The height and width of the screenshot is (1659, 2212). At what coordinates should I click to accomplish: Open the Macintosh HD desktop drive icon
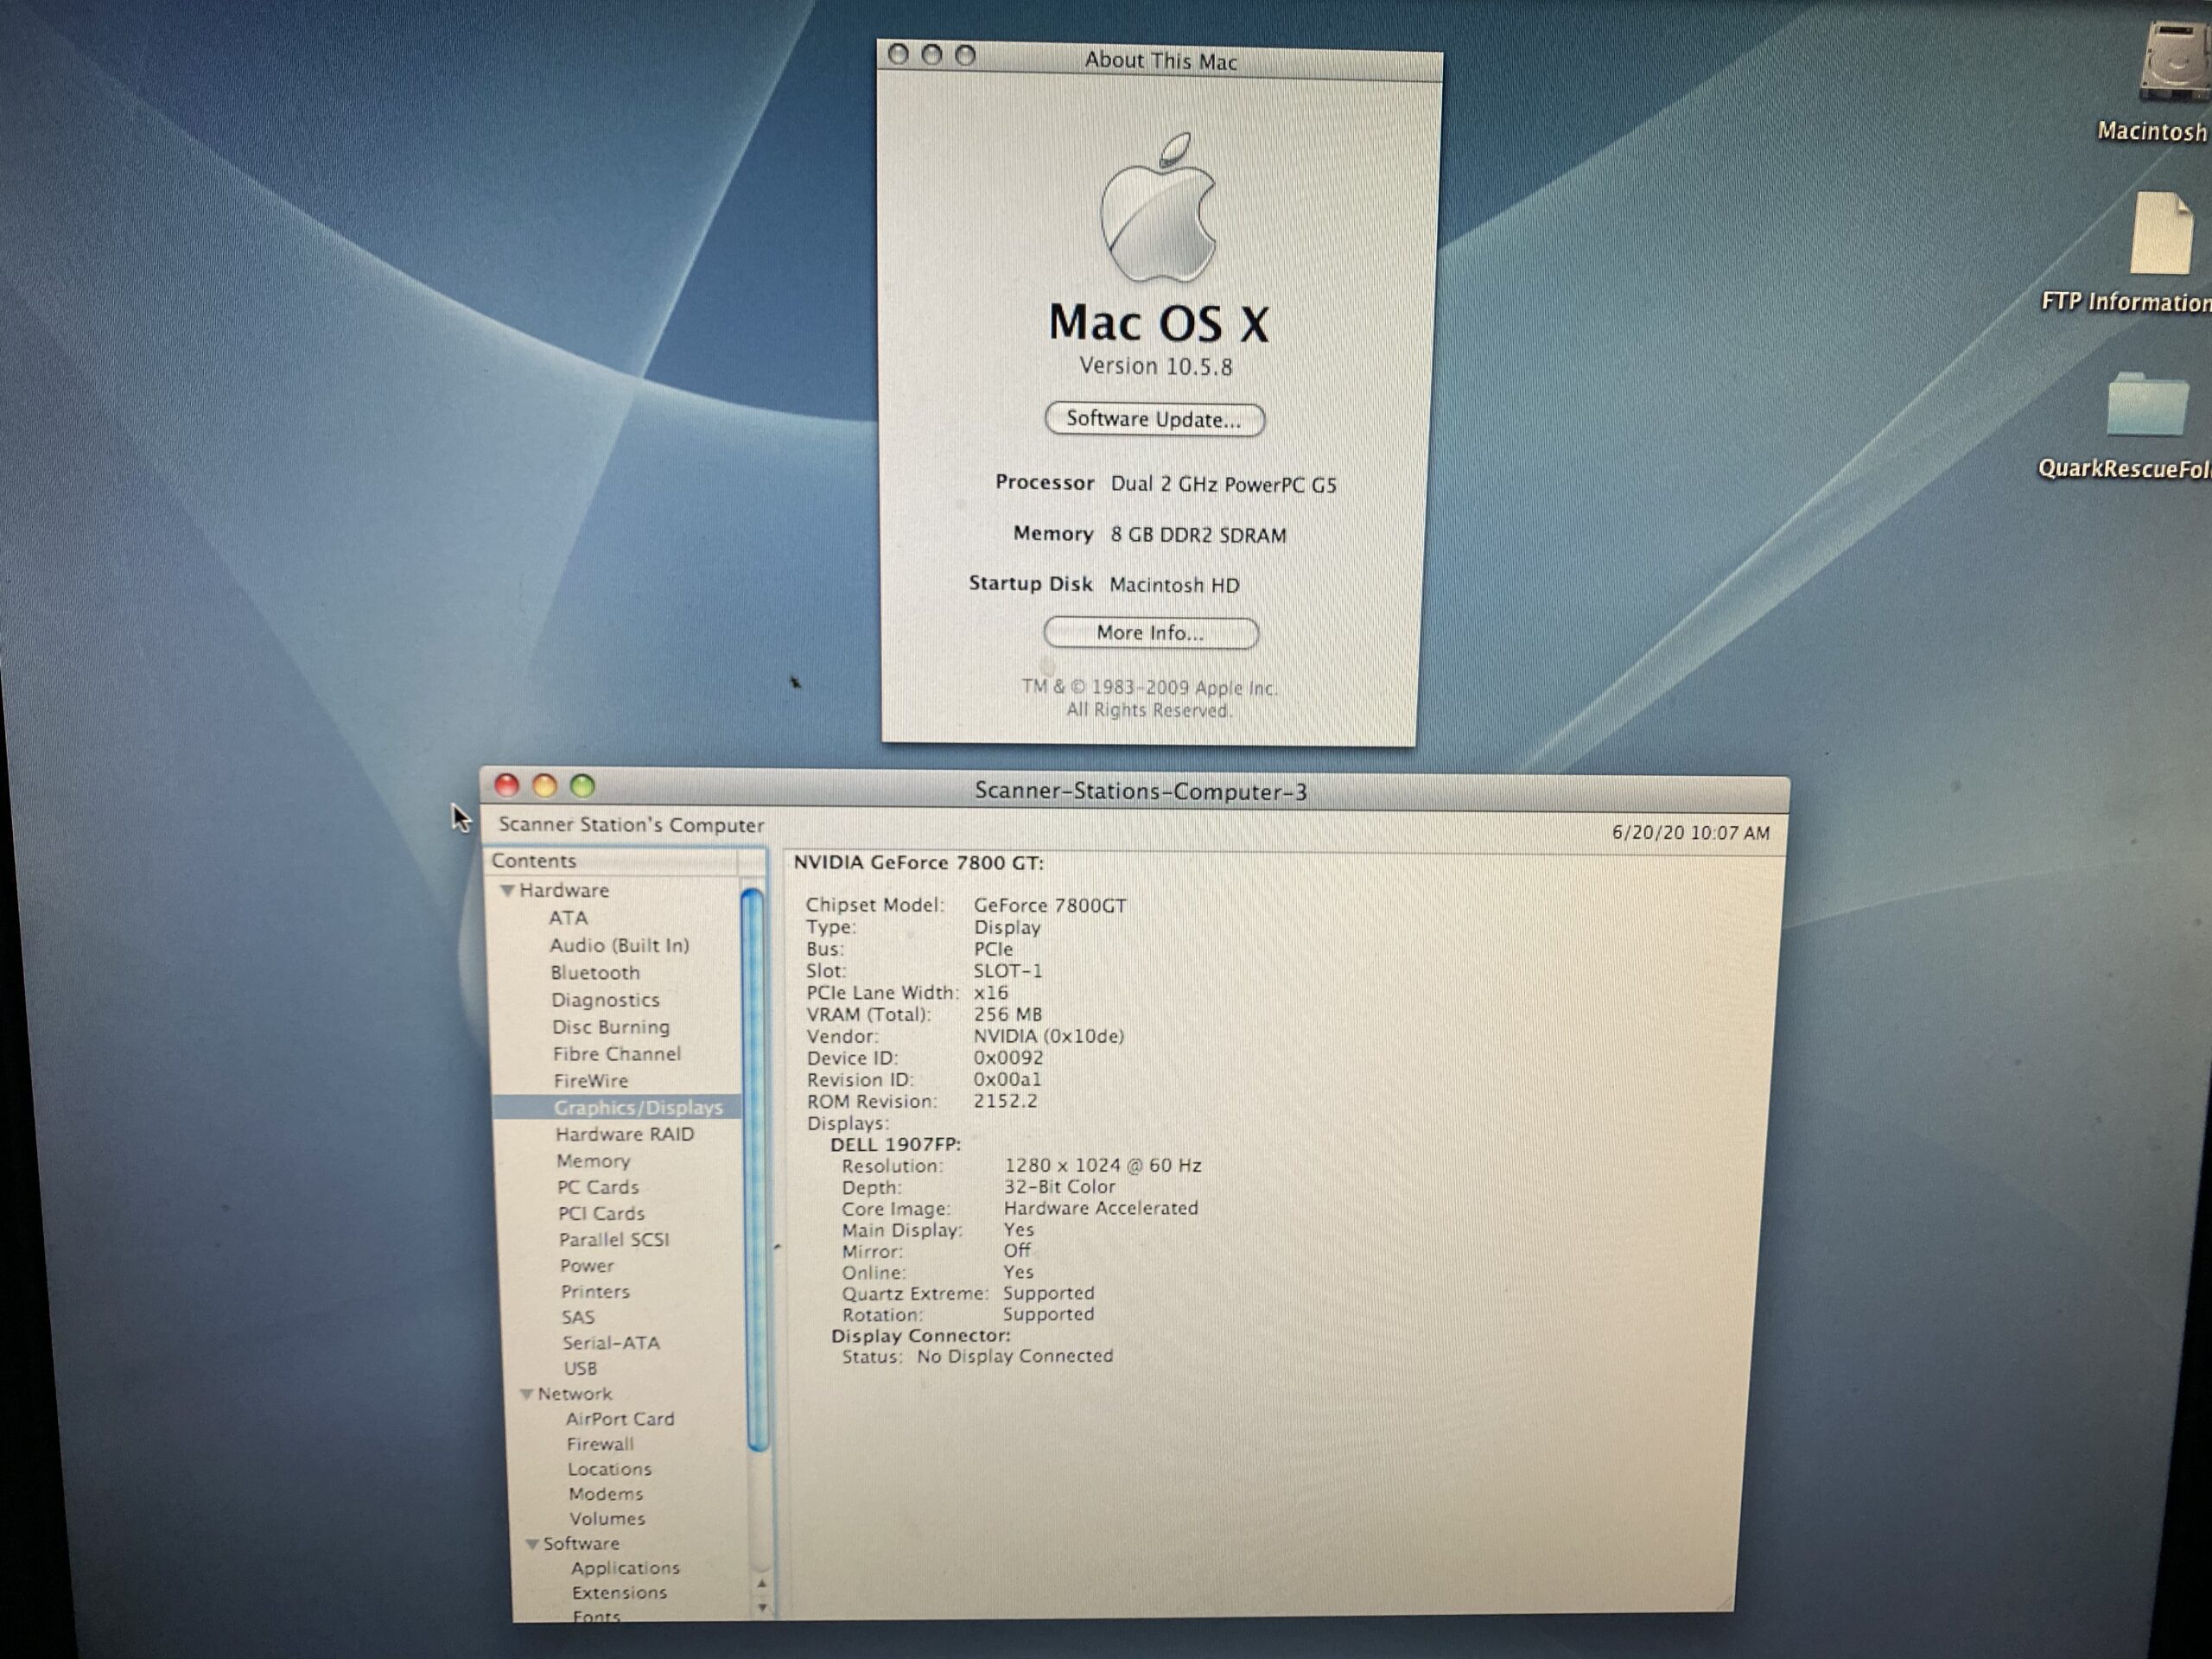click(x=2176, y=62)
